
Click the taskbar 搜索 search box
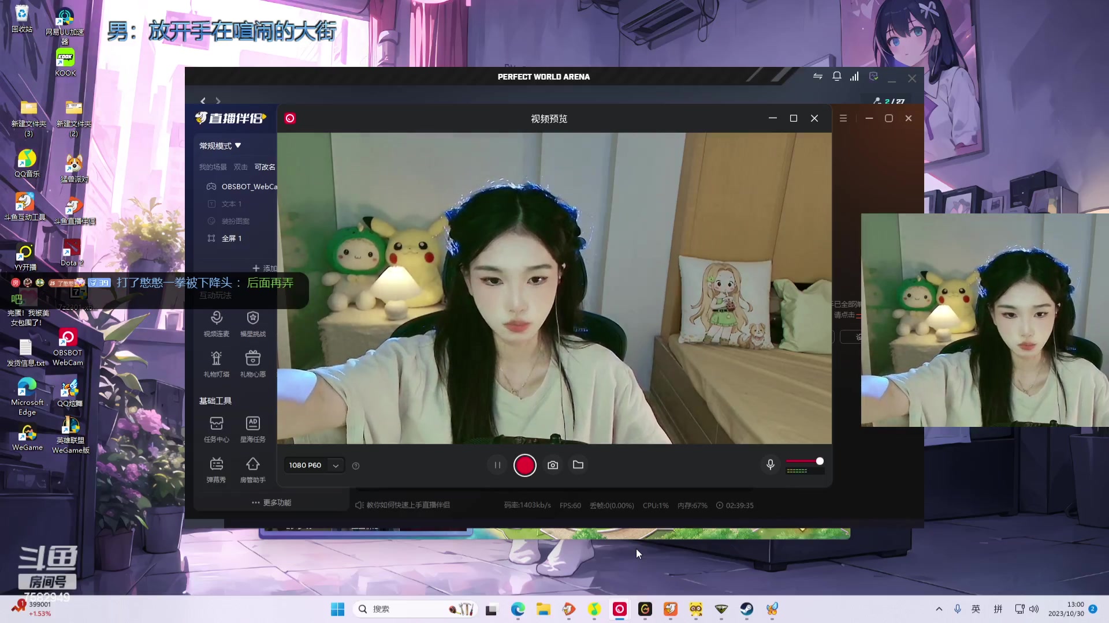click(415, 609)
